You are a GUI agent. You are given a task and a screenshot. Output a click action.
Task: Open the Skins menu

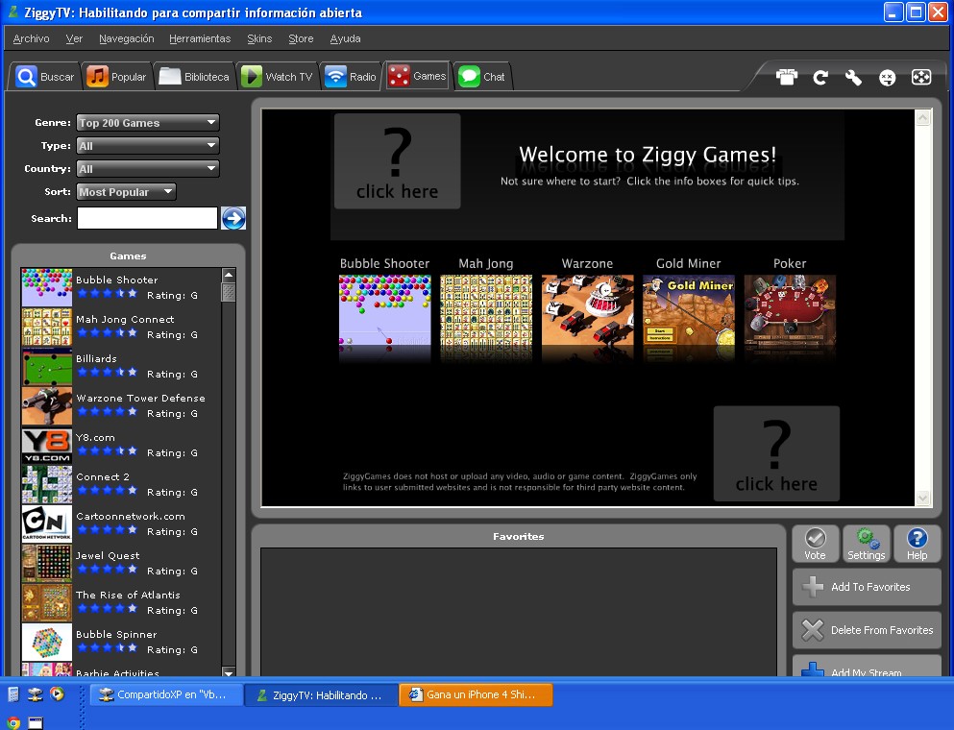pyautogui.click(x=259, y=38)
